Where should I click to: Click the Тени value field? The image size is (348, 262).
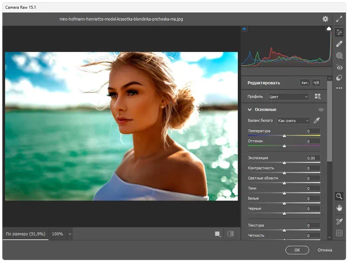point(313,188)
